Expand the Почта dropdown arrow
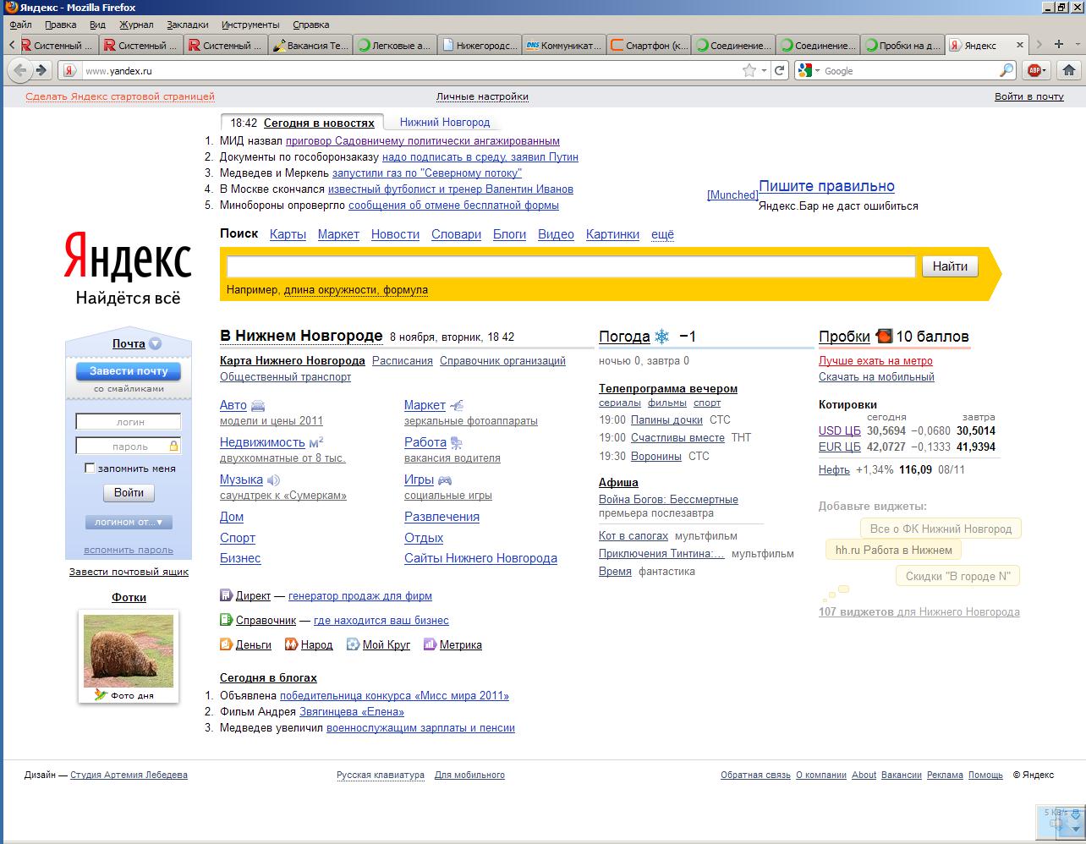This screenshot has width=1086, height=844. 155,343
